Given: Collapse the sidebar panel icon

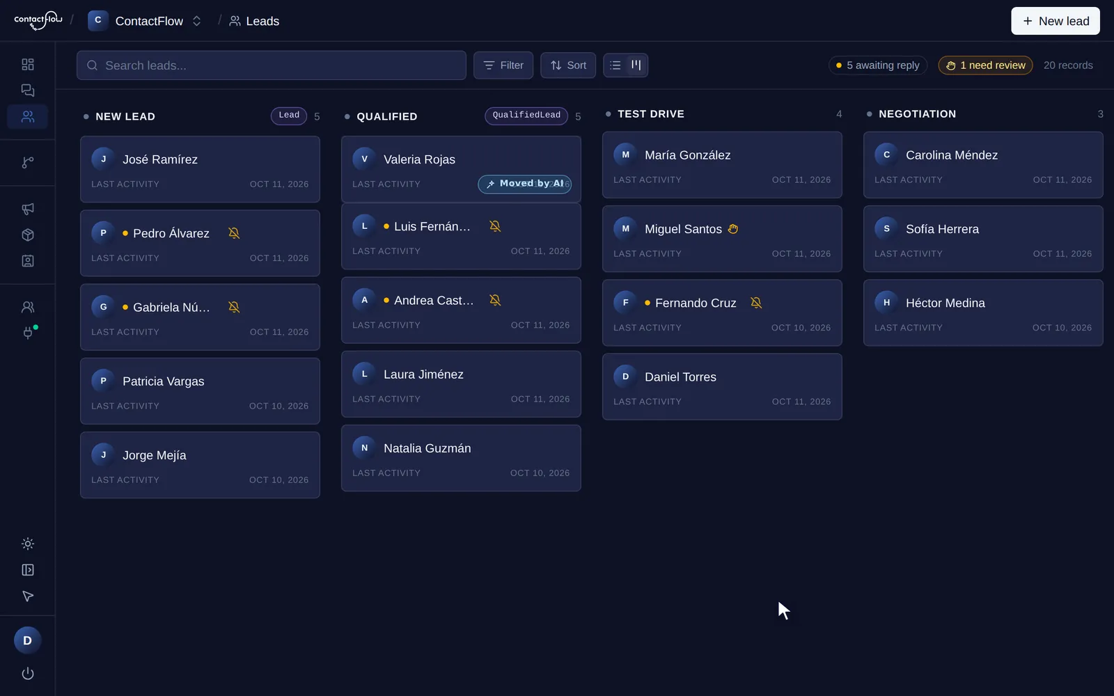Looking at the screenshot, I should [28, 570].
